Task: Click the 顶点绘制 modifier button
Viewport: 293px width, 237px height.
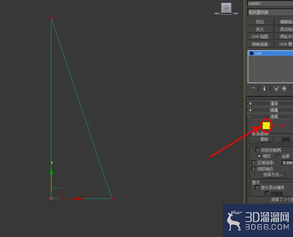Action: 284,30
